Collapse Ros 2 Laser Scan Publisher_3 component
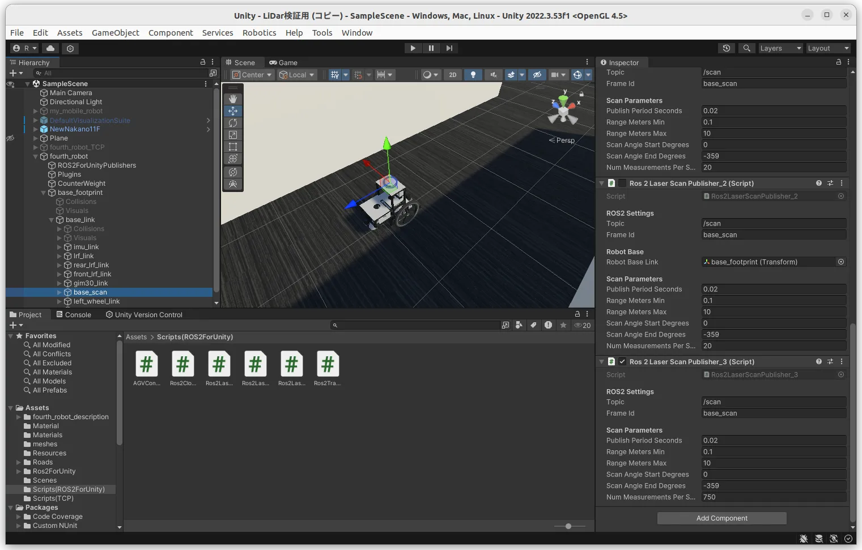Viewport: 862px width, 550px height. click(602, 361)
